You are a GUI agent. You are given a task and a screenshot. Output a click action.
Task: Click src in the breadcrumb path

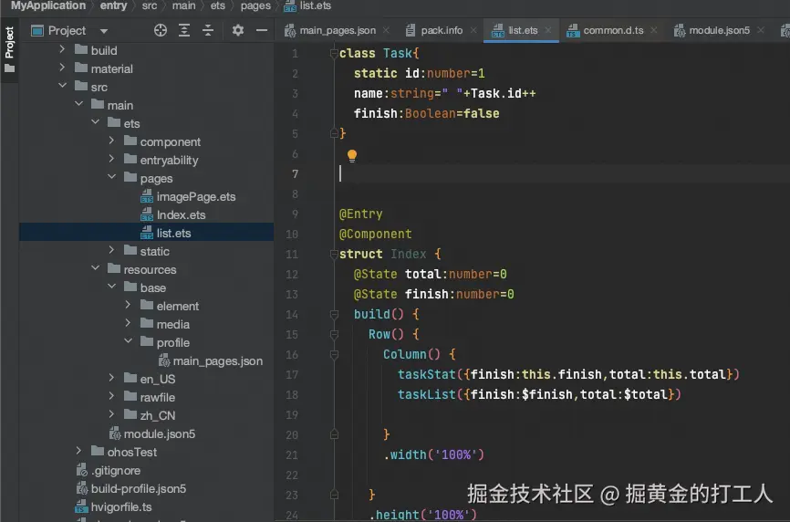(149, 5)
